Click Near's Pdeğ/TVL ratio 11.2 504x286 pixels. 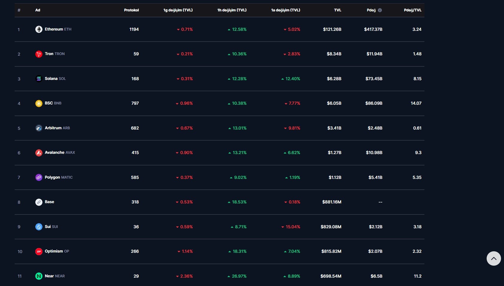point(418,276)
